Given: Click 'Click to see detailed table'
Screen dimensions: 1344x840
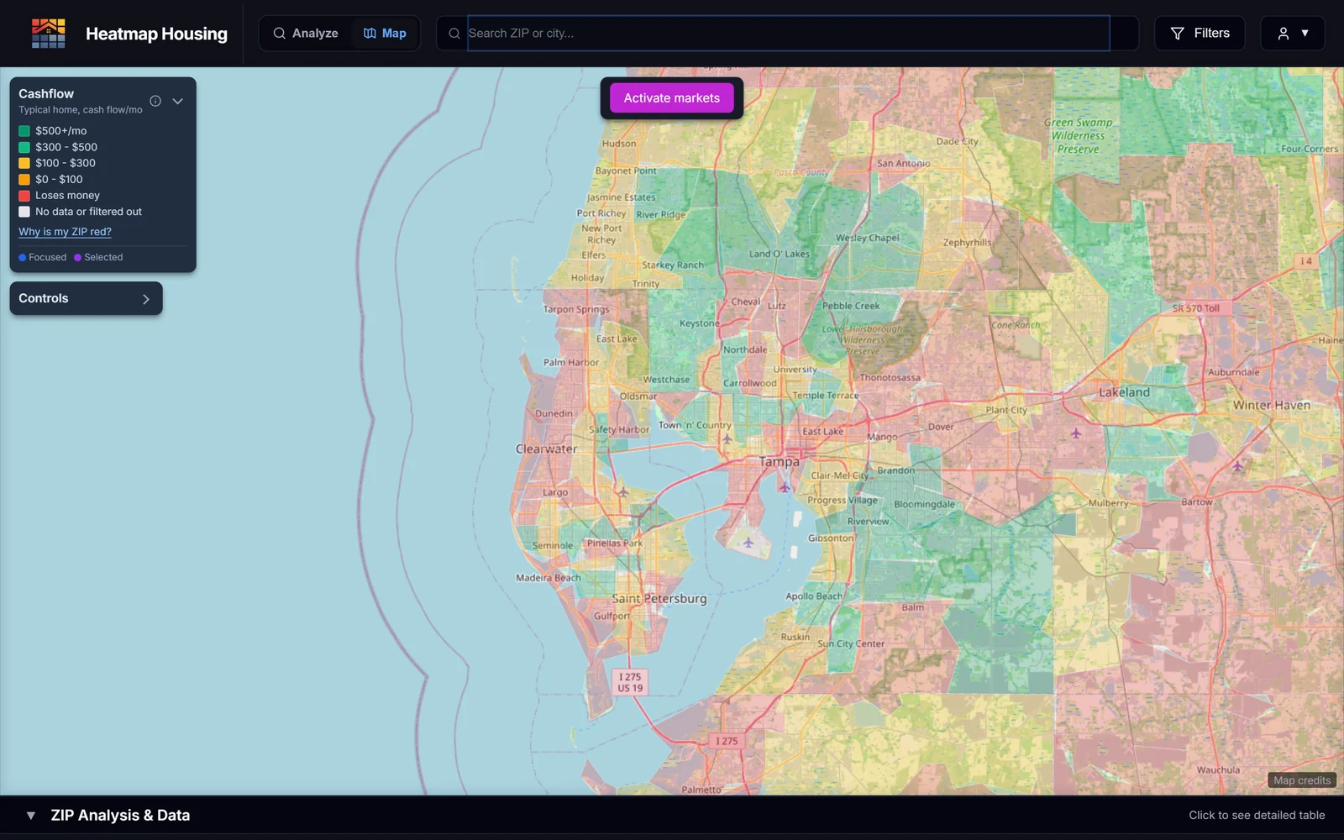Looking at the screenshot, I should (1257, 816).
